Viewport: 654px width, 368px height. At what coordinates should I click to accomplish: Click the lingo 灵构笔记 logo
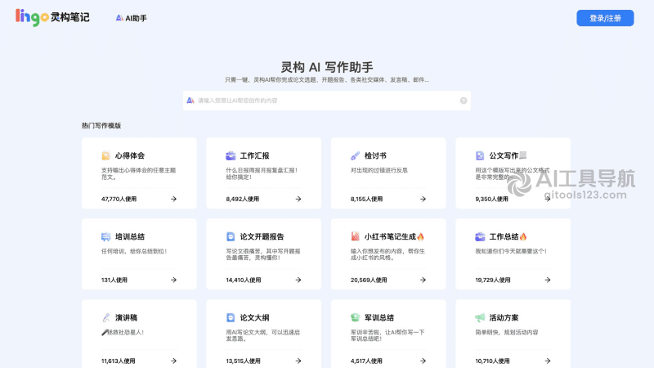click(52, 17)
